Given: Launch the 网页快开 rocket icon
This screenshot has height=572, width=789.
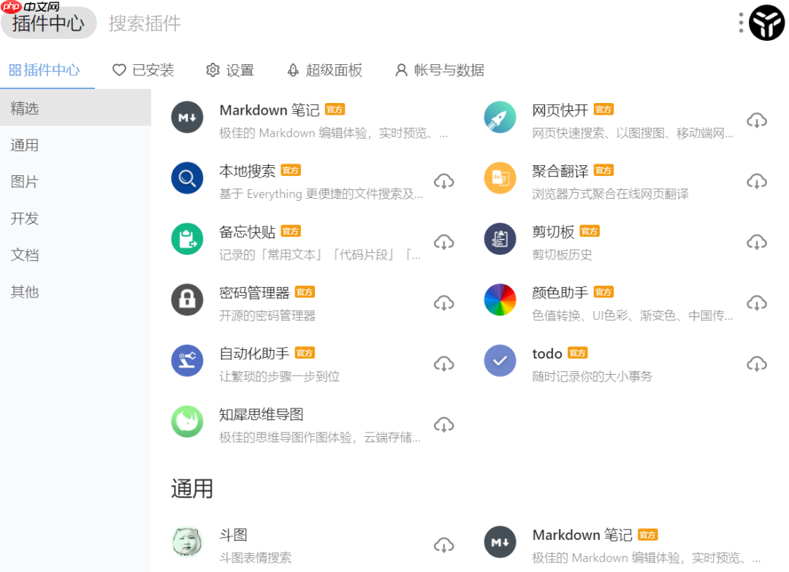Looking at the screenshot, I should click(500, 117).
